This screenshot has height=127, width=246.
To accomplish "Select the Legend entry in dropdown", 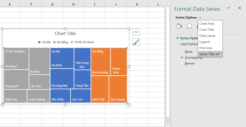I will (204, 42).
